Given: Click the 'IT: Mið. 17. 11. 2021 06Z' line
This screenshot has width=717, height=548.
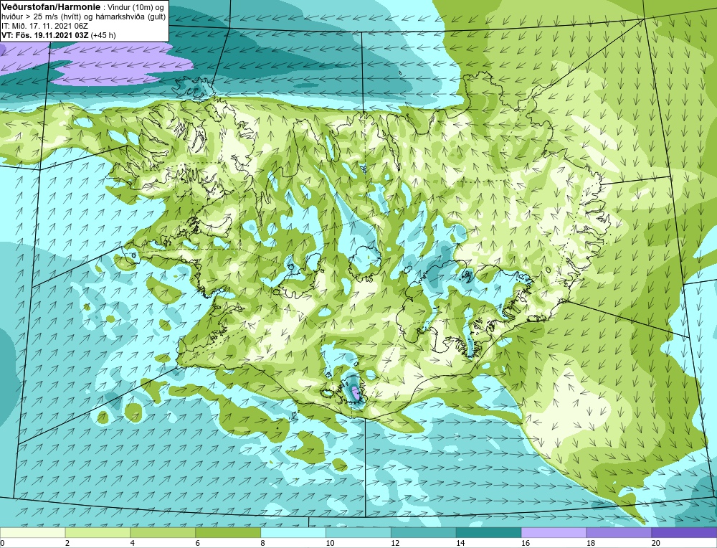Looking at the screenshot, I should [44, 26].
